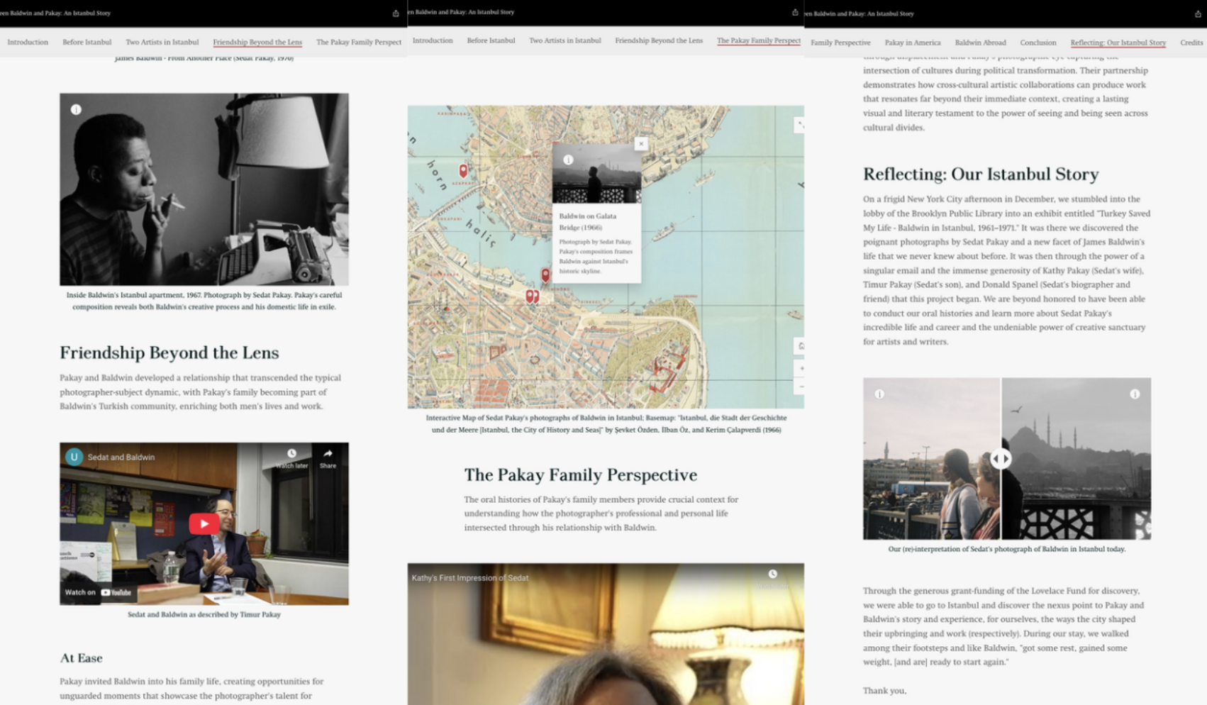This screenshot has width=1207, height=705.
Task: Open info icon on Baldwin typewriter photo
Action: 76,109
